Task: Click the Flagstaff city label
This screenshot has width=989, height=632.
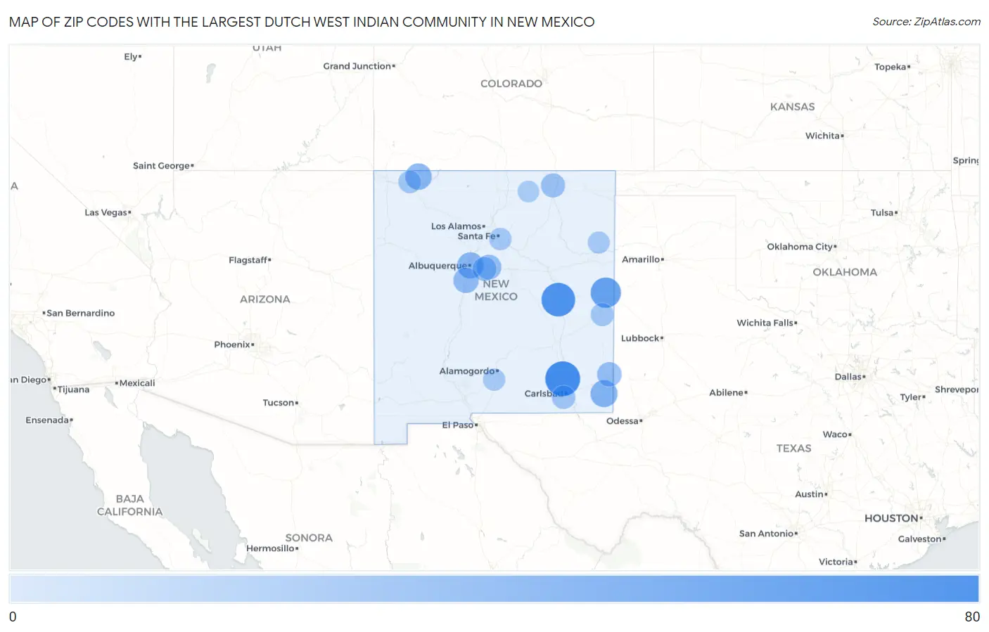Action: click(249, 260)
